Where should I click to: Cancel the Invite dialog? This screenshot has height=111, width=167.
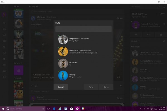[x=61, y=87]
